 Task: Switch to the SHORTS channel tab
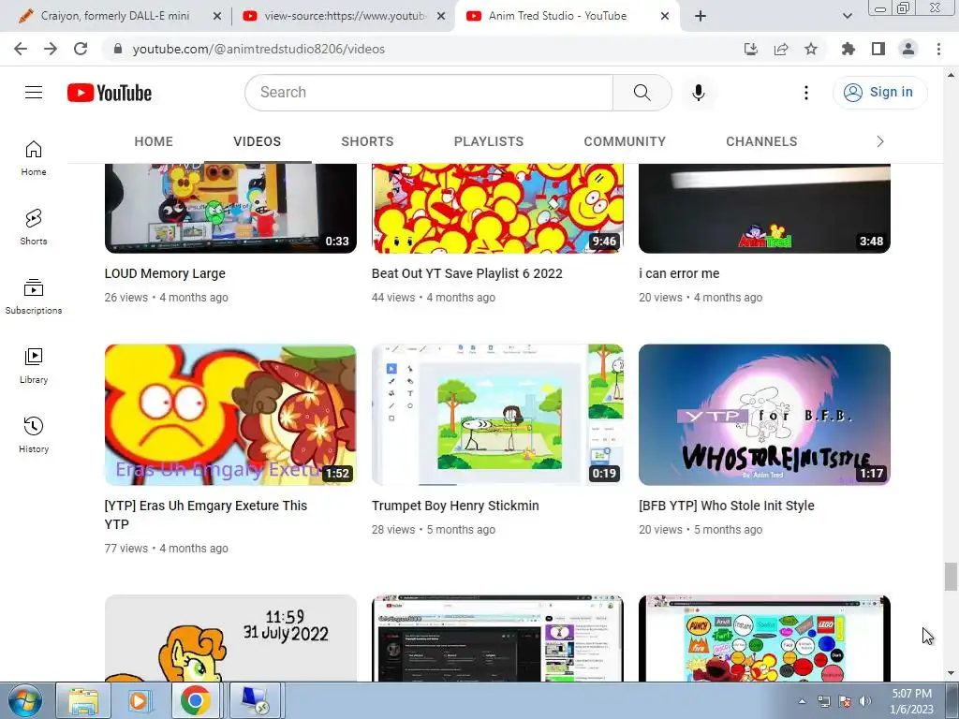[367, 142]
